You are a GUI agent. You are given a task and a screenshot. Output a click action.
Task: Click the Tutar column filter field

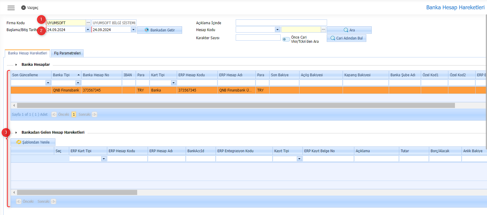(414, 159)
